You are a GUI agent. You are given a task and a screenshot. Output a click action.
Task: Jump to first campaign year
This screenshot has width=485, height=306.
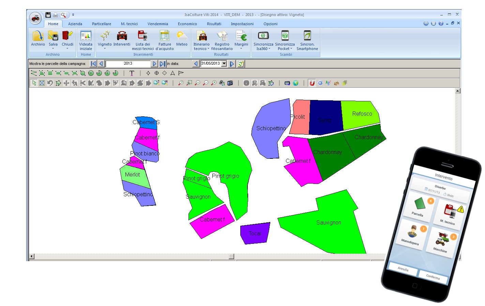pyautogui.click(x=93, y=64)
